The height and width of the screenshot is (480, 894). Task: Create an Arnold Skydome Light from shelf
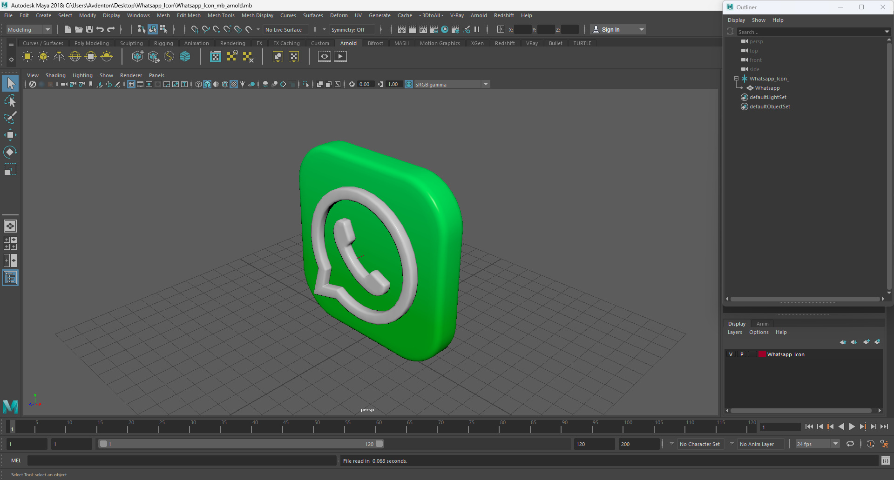(x=75, y=57)
